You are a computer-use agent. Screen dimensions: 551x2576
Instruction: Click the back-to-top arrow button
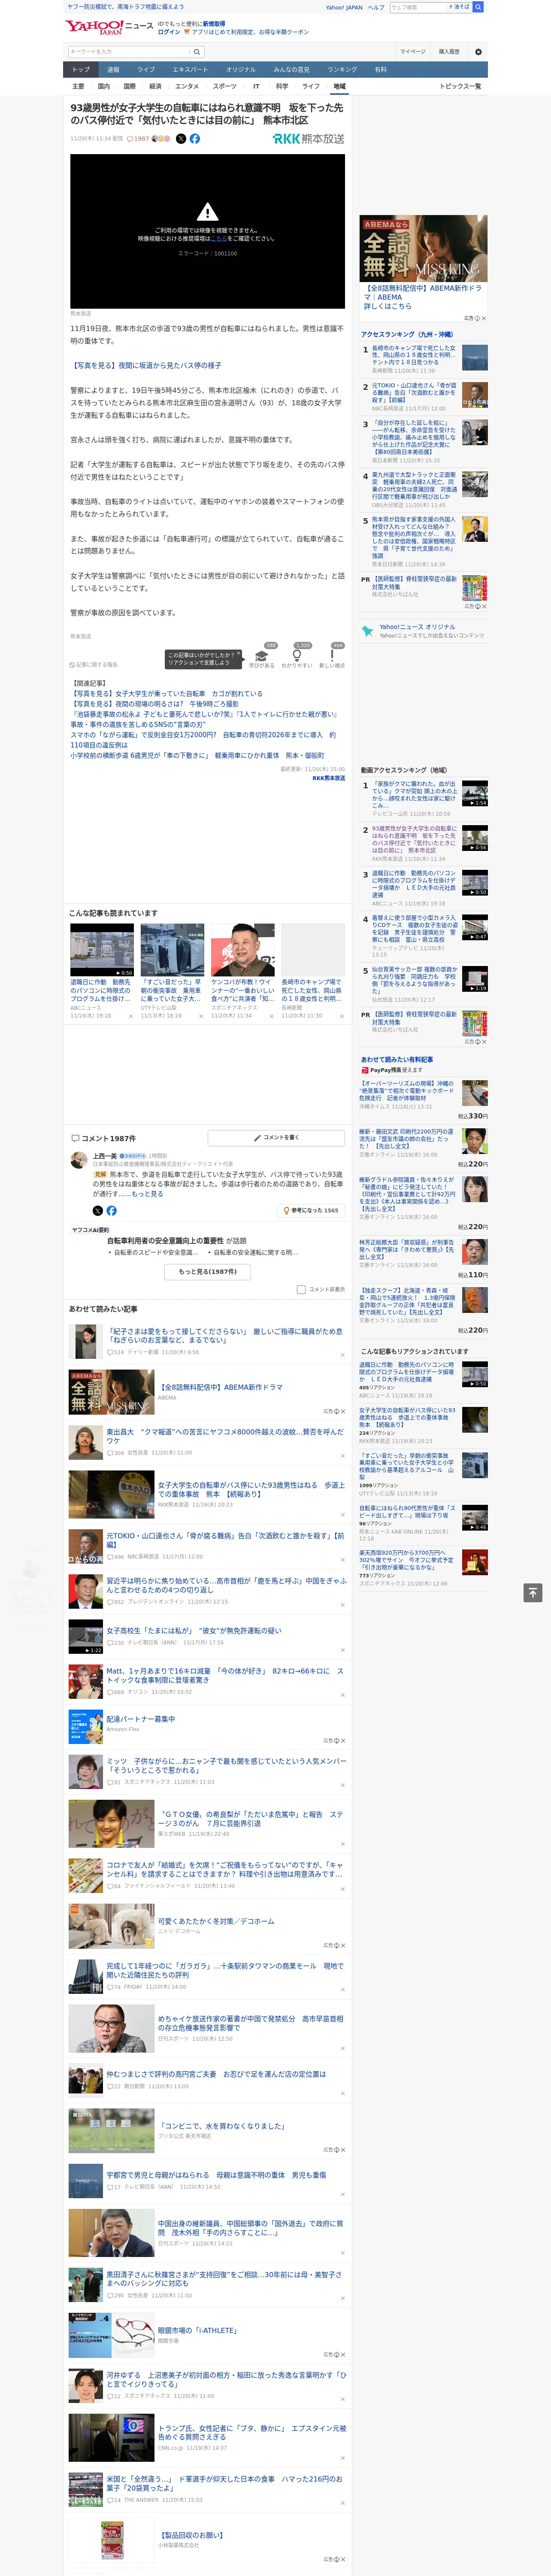coord(533,1592)
